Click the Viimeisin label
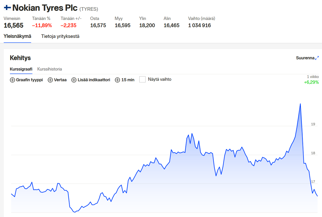 pyautogui.click(x=12, y=19)
